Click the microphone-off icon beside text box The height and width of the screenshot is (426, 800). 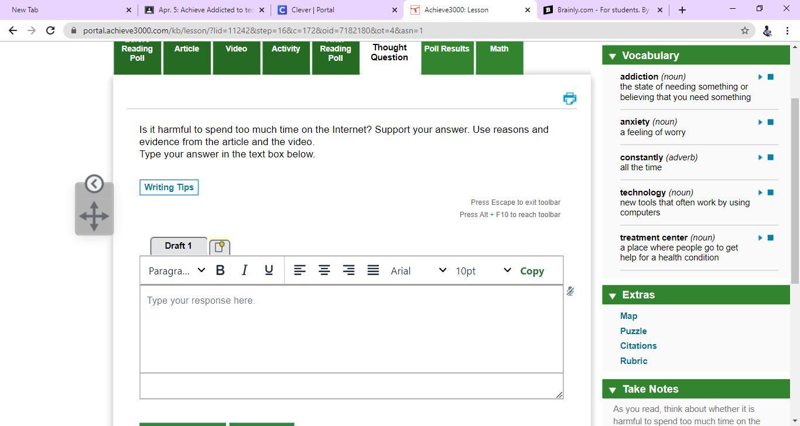[x=570, y=291]
